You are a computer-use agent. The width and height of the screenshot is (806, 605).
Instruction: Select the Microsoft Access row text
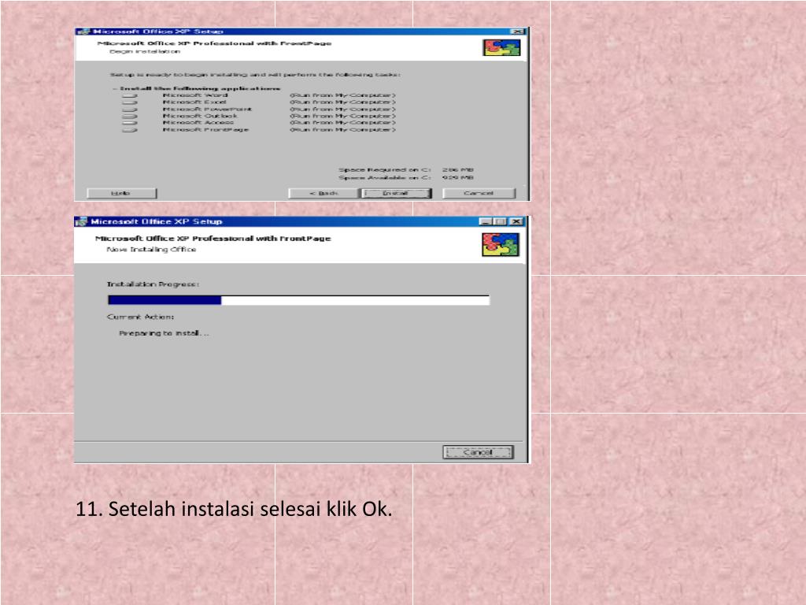(198, 123)
